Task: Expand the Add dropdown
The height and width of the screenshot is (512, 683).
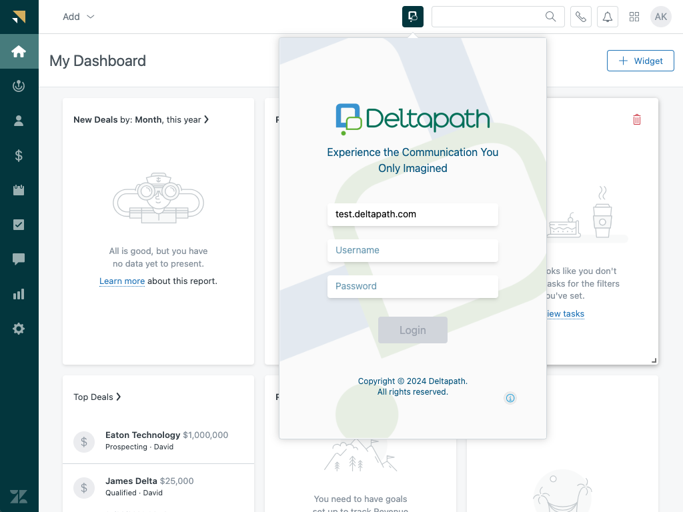Action: (x=78, y=17)
